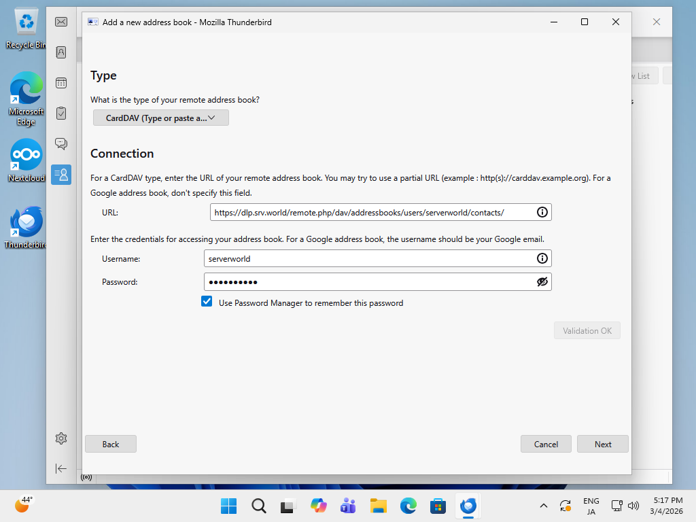Open Tasks space in sidebar
This screenshot has width=696, height=522.
point(61,114)
